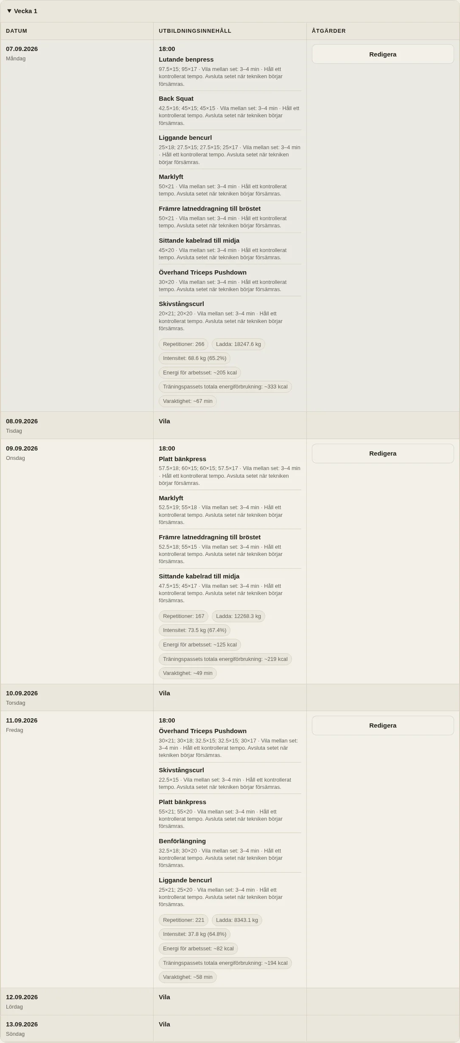This screenshot has height=1043, width=460.
Task: Click the Skivstångscurl title on Friday
Action: coord(182,770)
